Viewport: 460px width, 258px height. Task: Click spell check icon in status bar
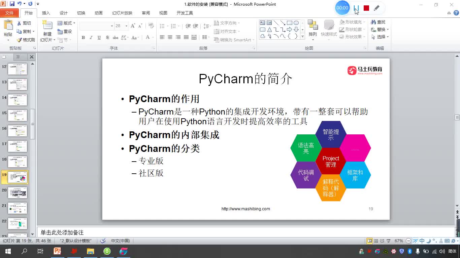click(x=103, y=241)
